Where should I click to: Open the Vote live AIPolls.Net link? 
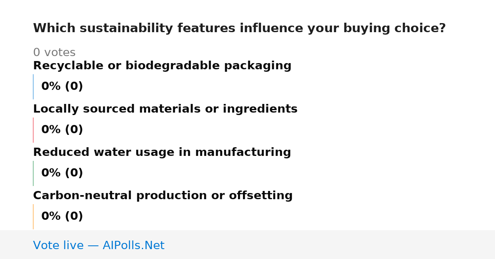(x=99, y=245)
